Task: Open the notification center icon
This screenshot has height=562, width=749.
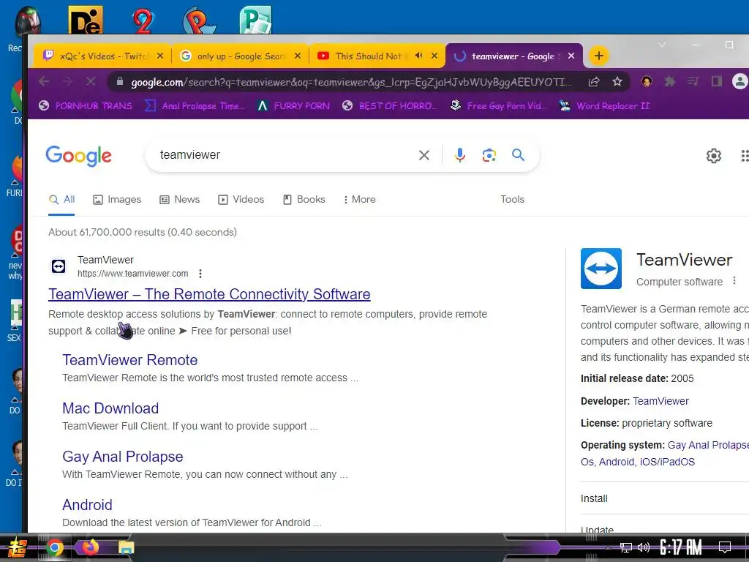Action: pyautogui.click(x=725, y=547)
